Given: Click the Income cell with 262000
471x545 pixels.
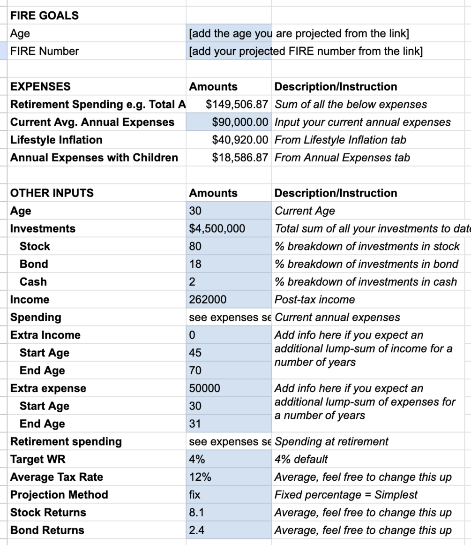Looking at the screenshot, I should point(229,299).
